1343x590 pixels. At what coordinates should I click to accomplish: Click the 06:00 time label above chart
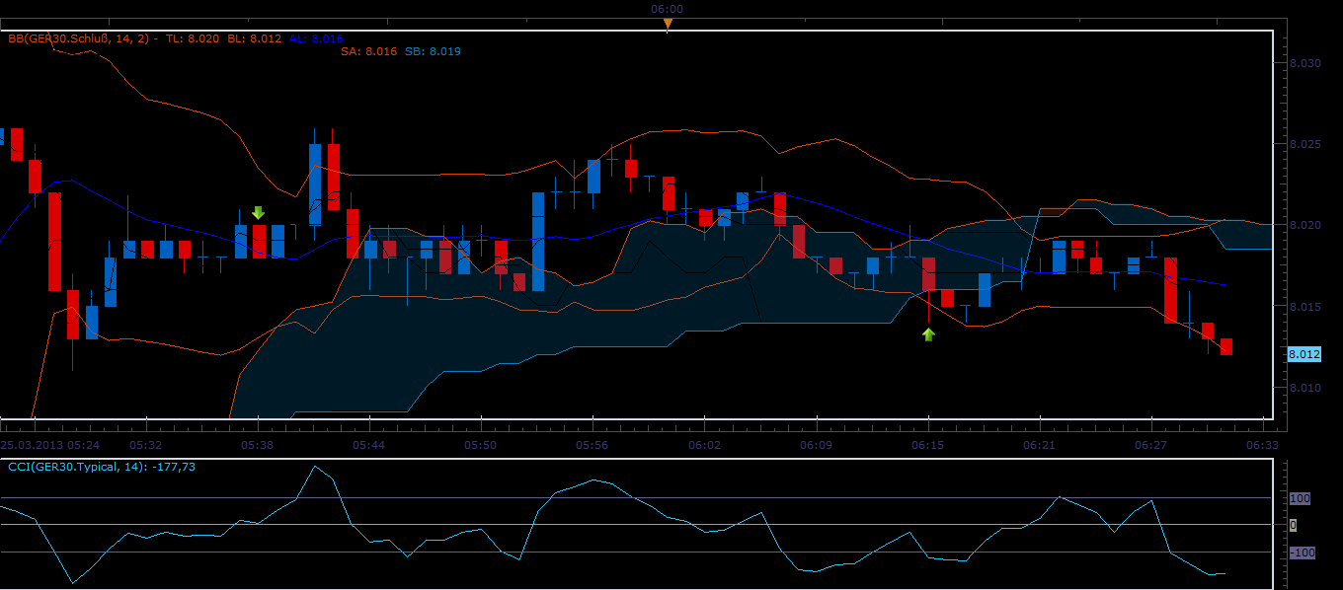[x=667, y=9]
